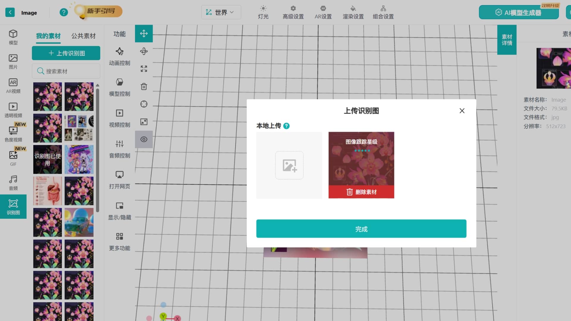This screenshot has height=321, width=571.
Task: Open the 世界 coordinate dropdown
Action: click(221, 12)
